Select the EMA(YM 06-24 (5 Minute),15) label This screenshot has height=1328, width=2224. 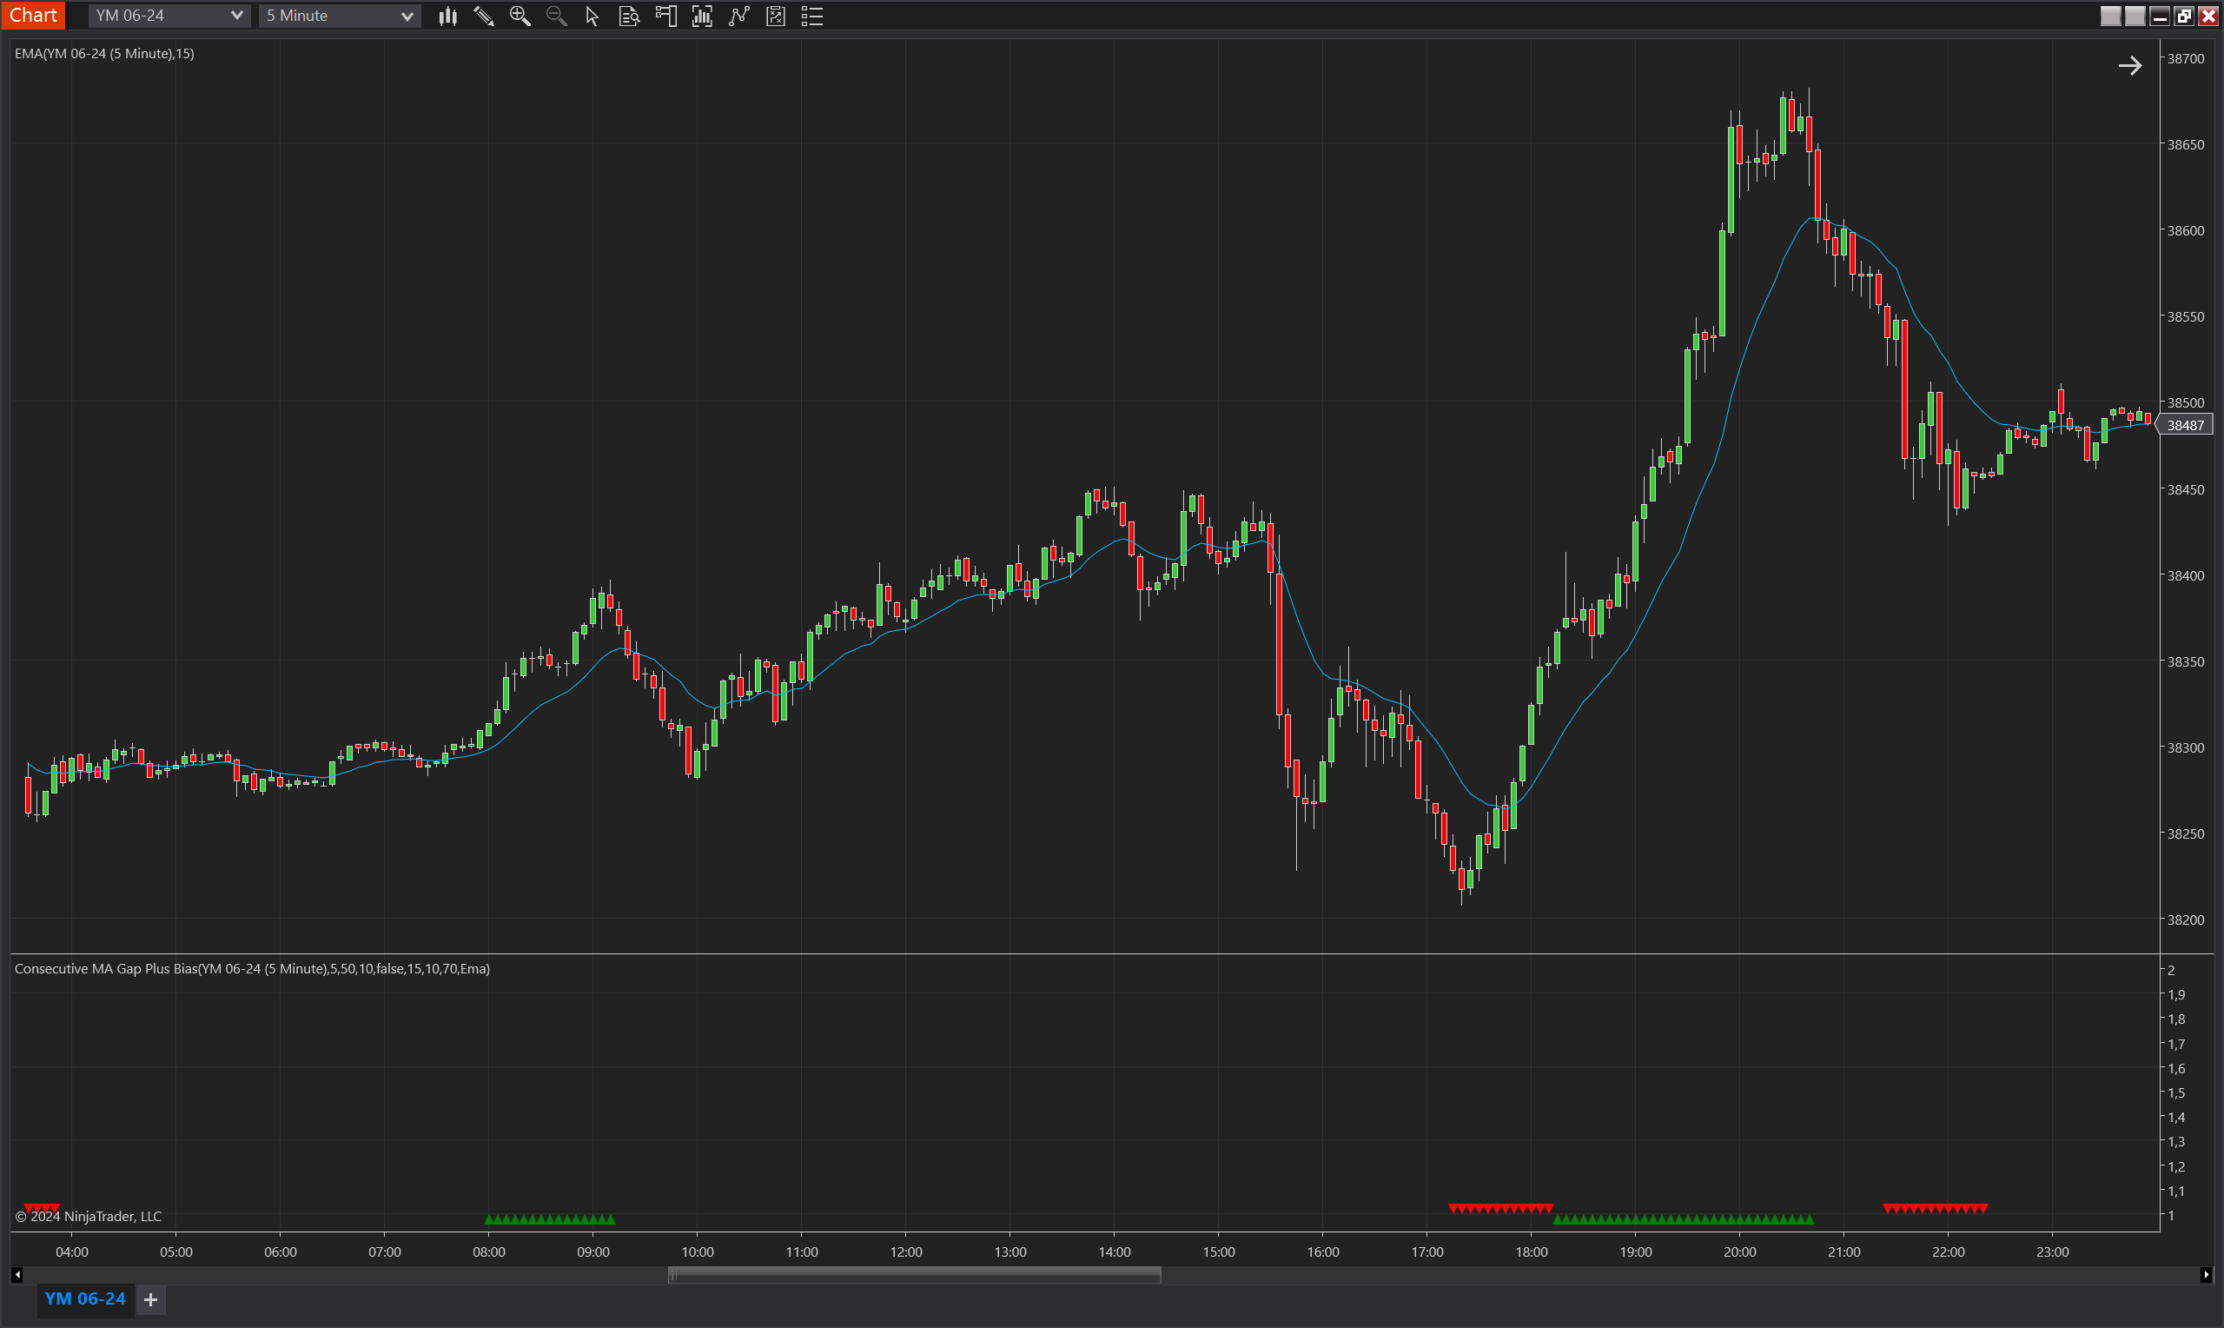click(x=103, y=54)
